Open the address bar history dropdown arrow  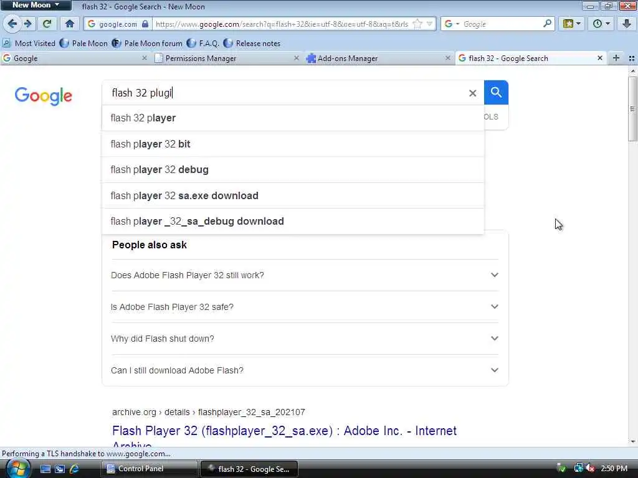430,24
